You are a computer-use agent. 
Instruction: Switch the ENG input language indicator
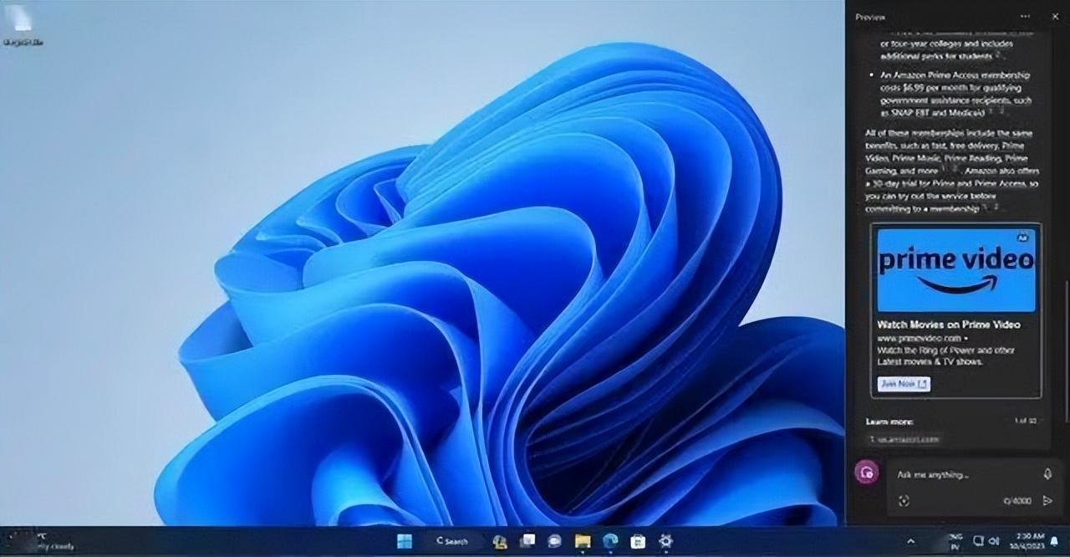tap(956, 541)
